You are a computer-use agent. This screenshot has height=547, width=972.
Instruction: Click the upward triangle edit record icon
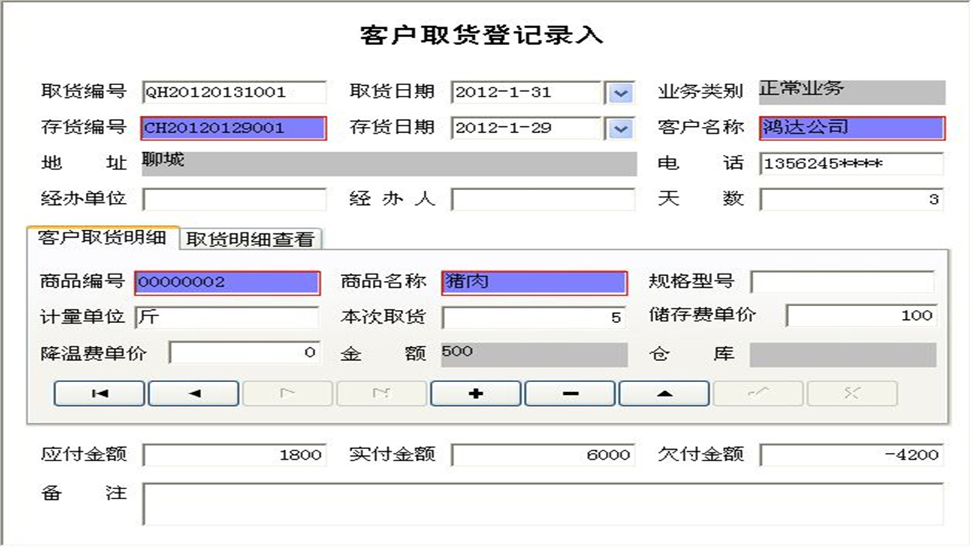pos(664,393)
